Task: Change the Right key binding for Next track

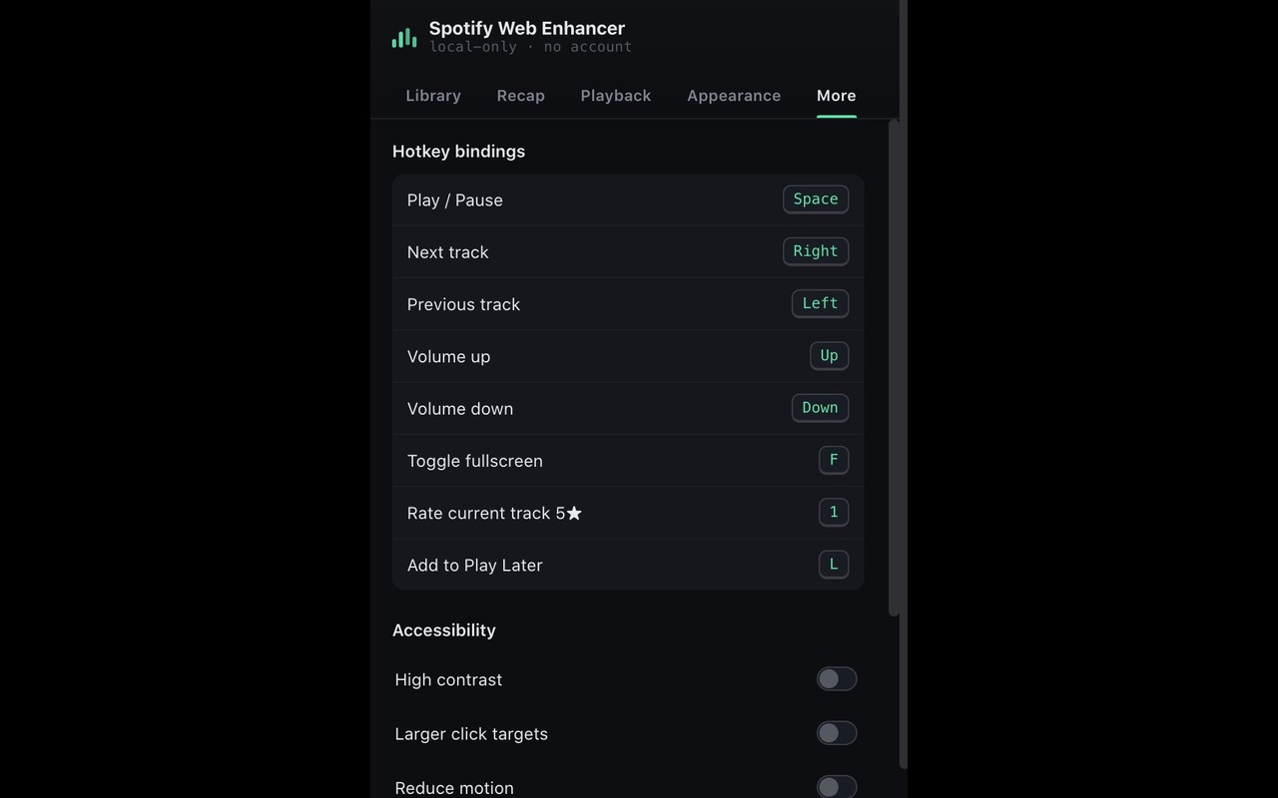Action: click(x=816, y=251)
